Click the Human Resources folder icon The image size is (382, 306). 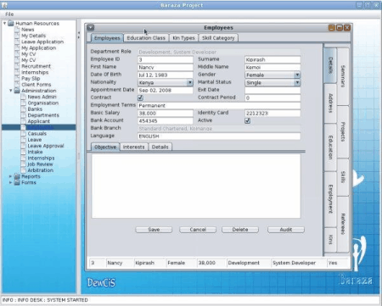pyautogui.click(x=11, y=23)
